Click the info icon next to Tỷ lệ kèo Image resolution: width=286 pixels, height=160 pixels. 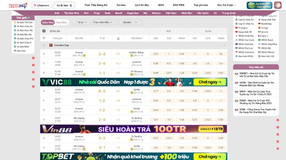click(71, 5)
